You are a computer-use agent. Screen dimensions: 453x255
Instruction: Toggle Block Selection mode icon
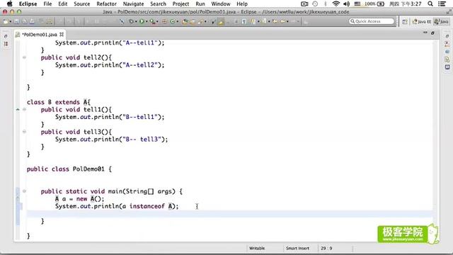tap(236, 21)
